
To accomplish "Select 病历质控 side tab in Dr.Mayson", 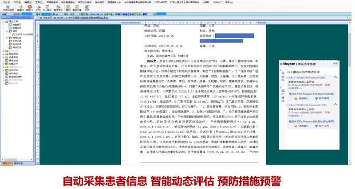I will [283, 96].
